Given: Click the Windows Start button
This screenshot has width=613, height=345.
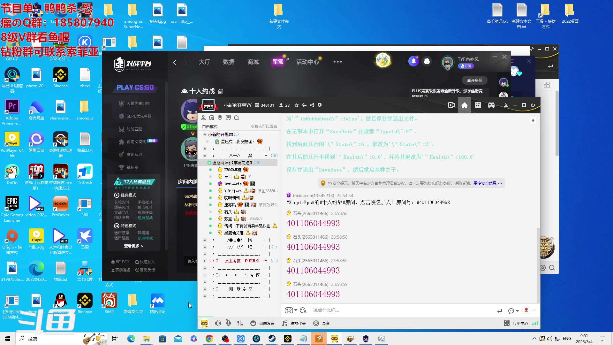Looking at the screenshot, I should 8,339.
